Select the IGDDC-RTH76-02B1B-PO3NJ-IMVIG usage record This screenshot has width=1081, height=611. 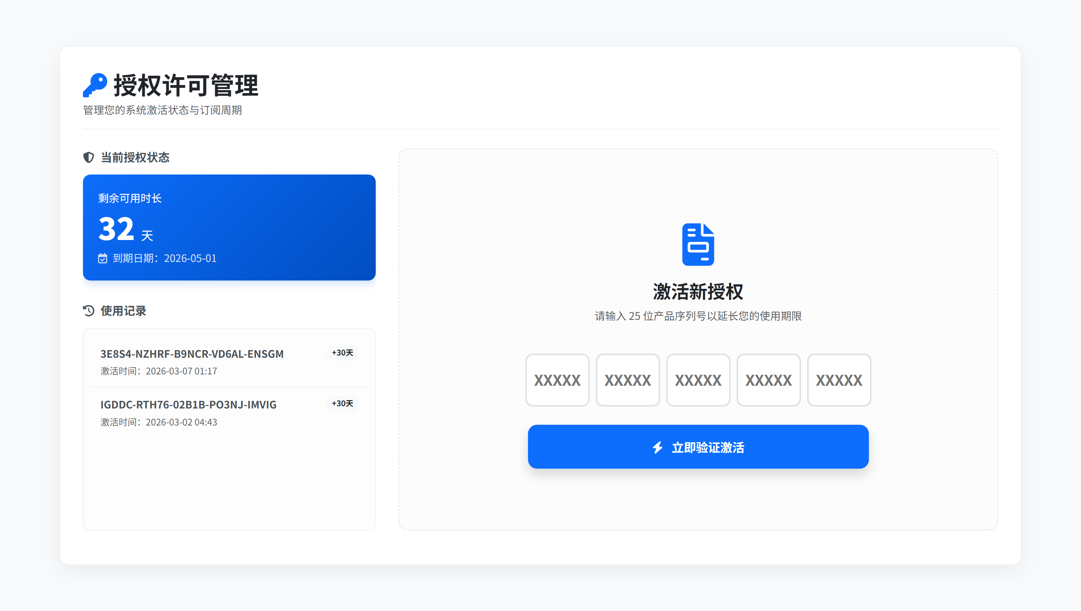(x=188, y=405)
